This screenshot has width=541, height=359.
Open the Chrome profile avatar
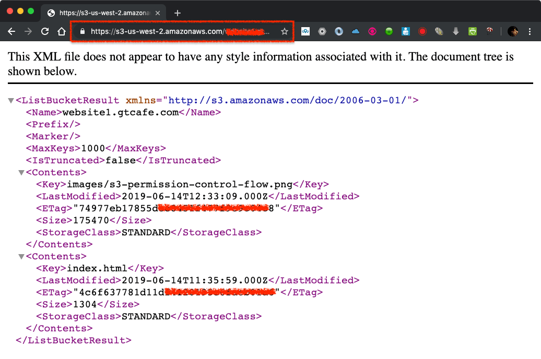513,31
